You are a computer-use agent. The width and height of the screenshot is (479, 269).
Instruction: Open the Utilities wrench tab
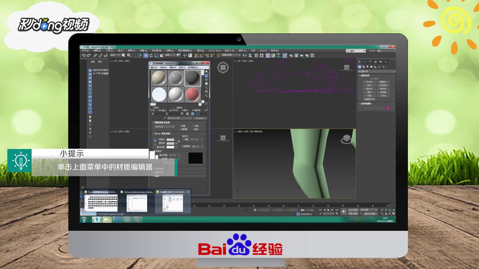(386, 62)
